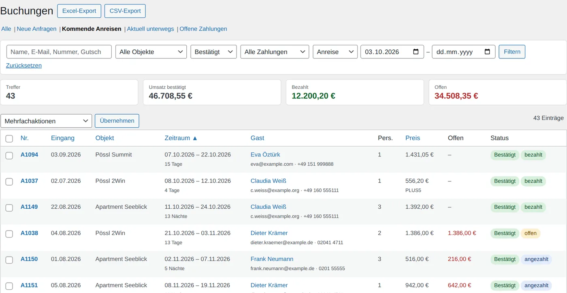567x293 pixels.
Task: Click the dd.mm.yyyy end date field
Action: 464,52
